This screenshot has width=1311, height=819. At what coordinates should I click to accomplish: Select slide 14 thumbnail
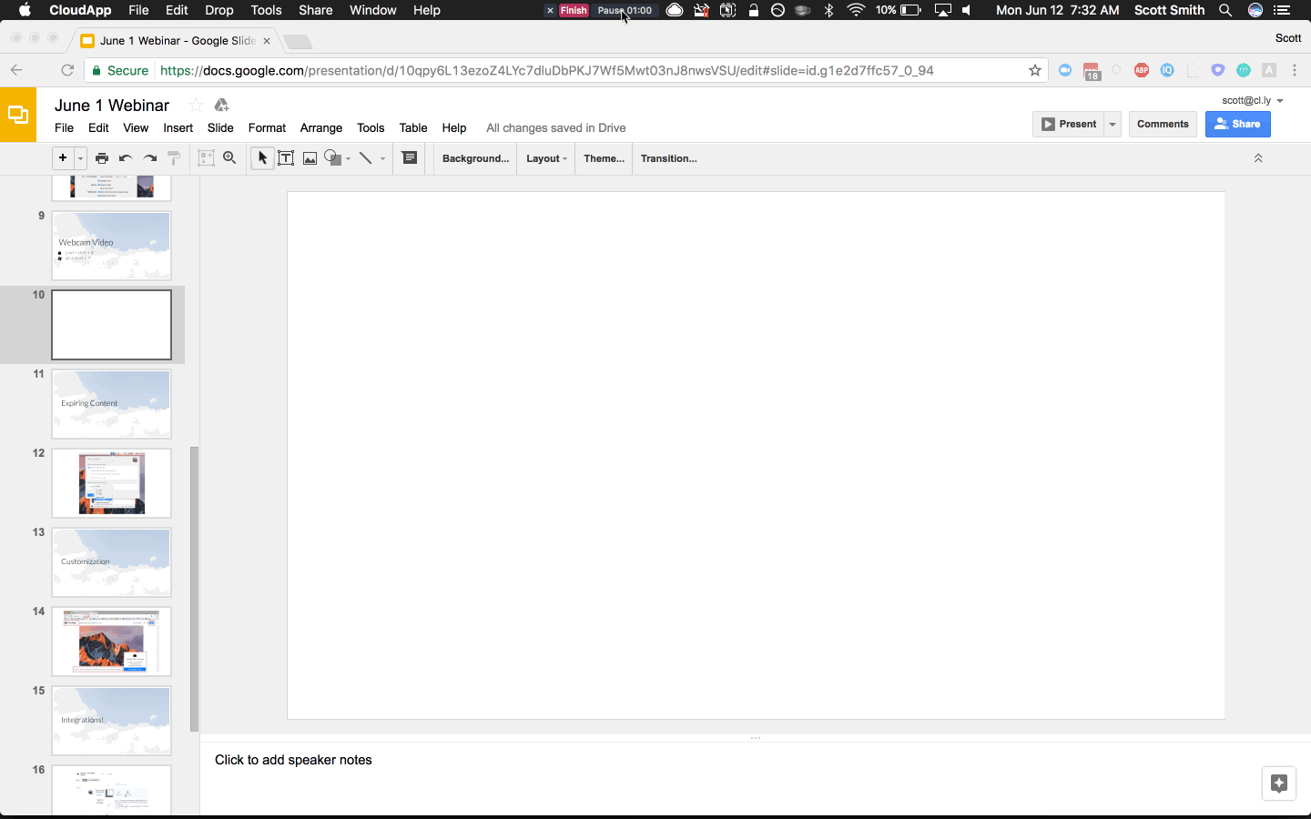coord(111,642)
